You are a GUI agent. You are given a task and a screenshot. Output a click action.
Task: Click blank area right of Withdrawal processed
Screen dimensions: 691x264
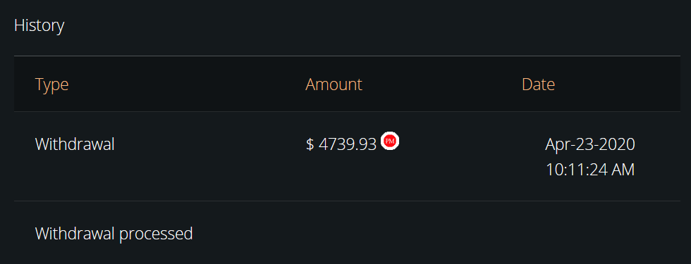coord(436,233)
